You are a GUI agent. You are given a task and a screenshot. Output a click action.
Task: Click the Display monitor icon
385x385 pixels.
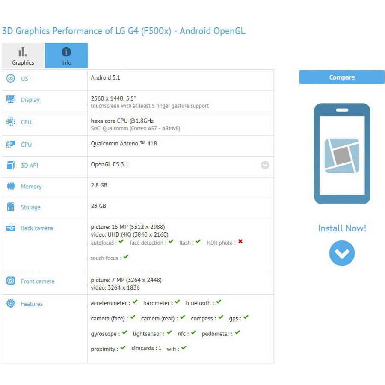11,99
